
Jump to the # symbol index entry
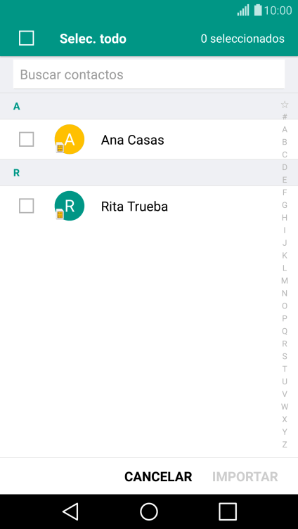click(285, 117)
